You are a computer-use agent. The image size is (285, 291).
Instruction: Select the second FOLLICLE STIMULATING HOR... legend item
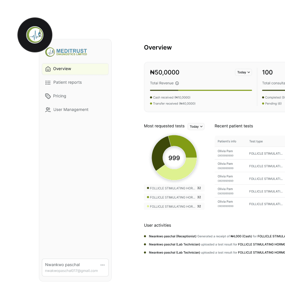(174, 197)
